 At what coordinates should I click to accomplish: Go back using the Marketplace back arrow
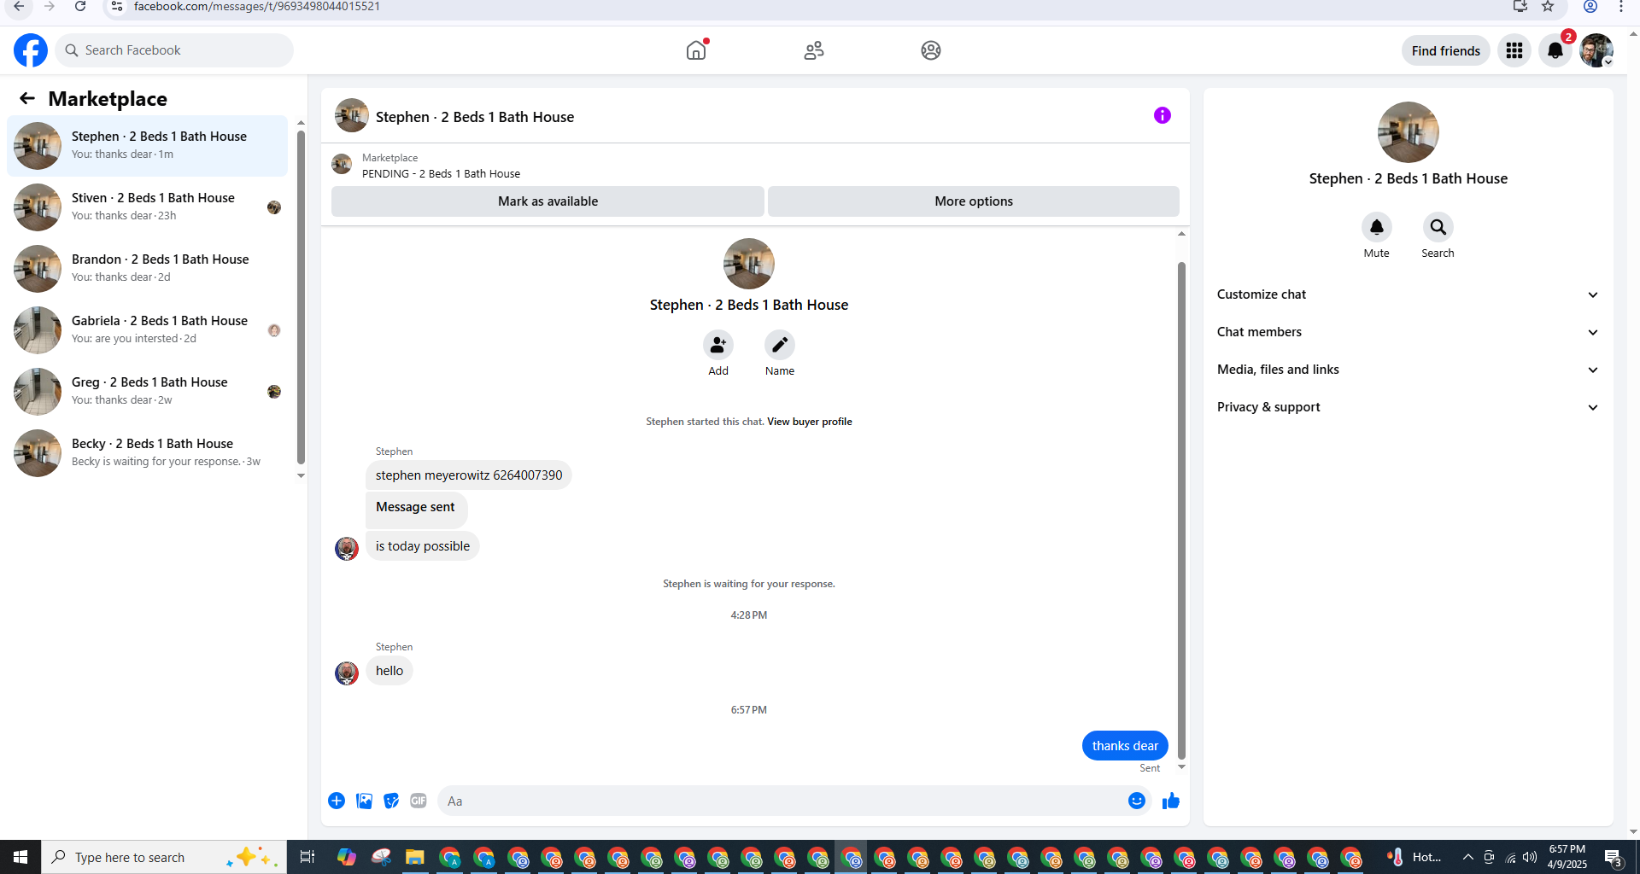(27, 98)
